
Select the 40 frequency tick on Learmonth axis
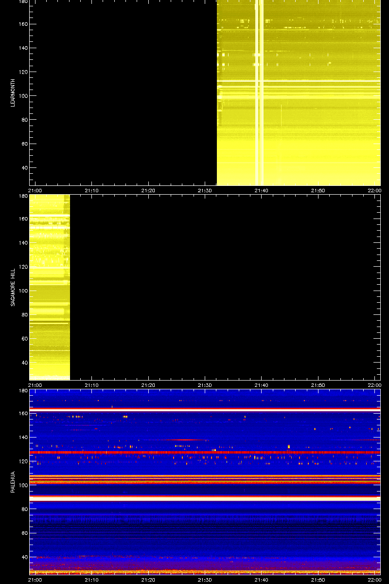click(x=24, y=168)
